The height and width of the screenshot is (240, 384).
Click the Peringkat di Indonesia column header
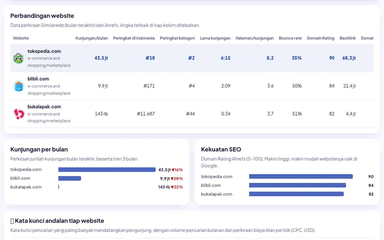[x=134, y=38]
